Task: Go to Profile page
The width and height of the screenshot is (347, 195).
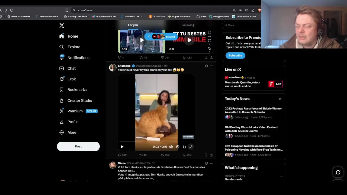Action: 69,122
